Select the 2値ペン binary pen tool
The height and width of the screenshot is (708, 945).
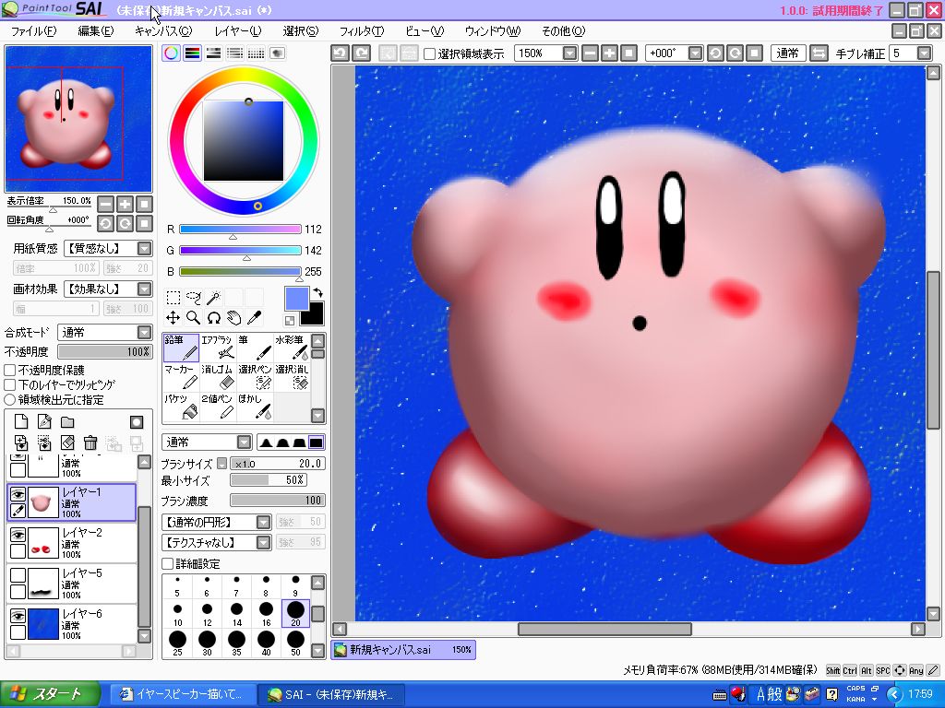(218, 407)
